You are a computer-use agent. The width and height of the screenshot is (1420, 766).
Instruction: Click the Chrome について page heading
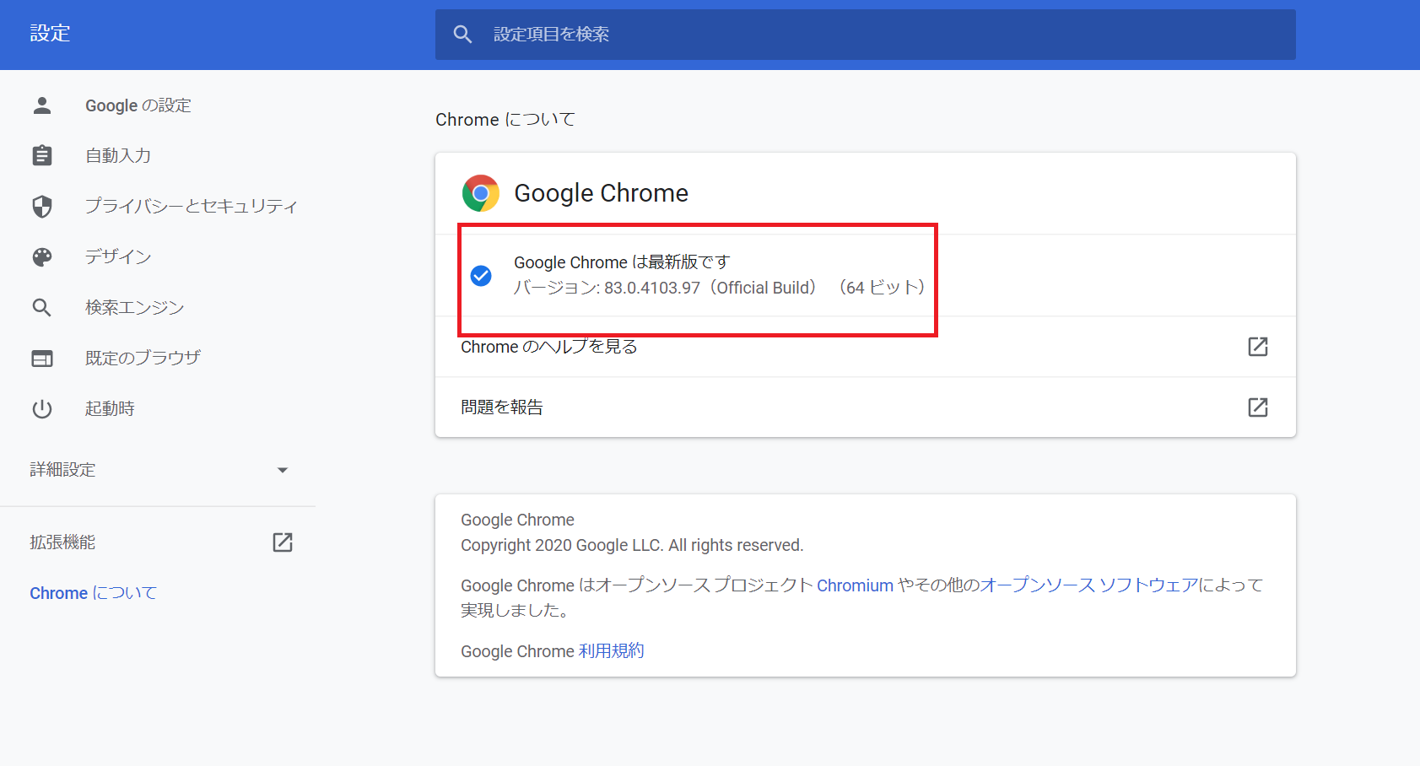(505, 120)
